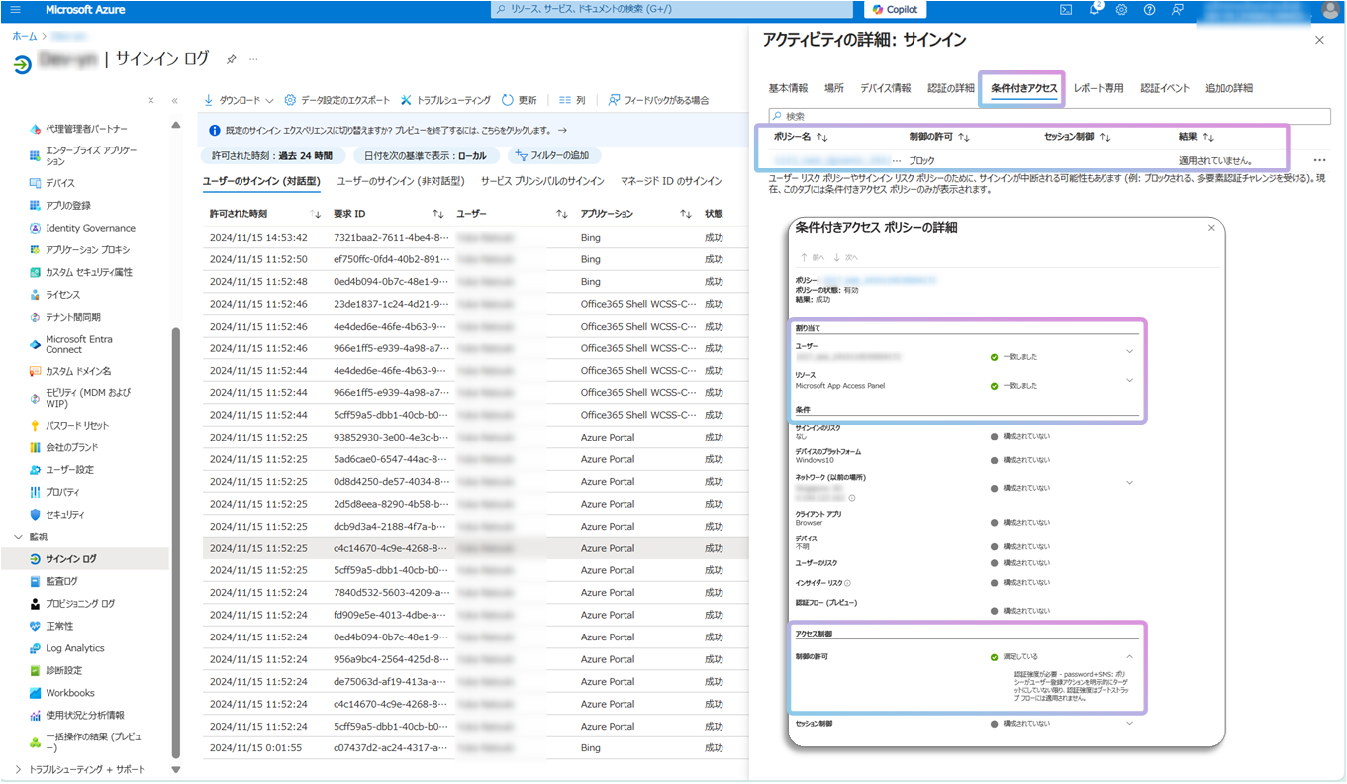This screenshot has width=1347, height=784.
Task: Click データ設定のエクスポート gear icon
Action: [x=290, y=100]
